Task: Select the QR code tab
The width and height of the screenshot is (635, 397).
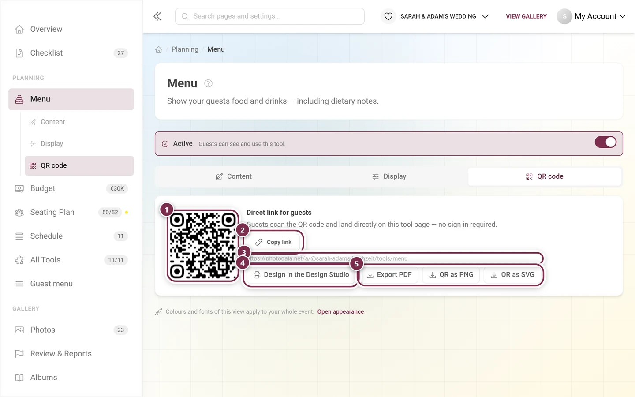Action: (545, 176)
